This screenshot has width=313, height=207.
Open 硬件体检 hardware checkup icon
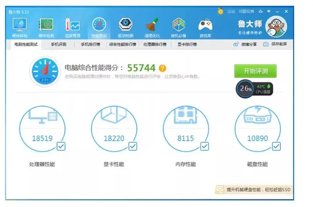point(19,27)
